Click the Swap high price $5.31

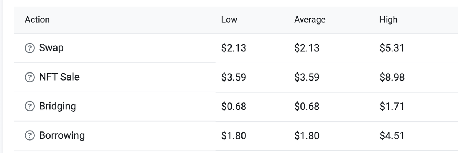(392, 48)
